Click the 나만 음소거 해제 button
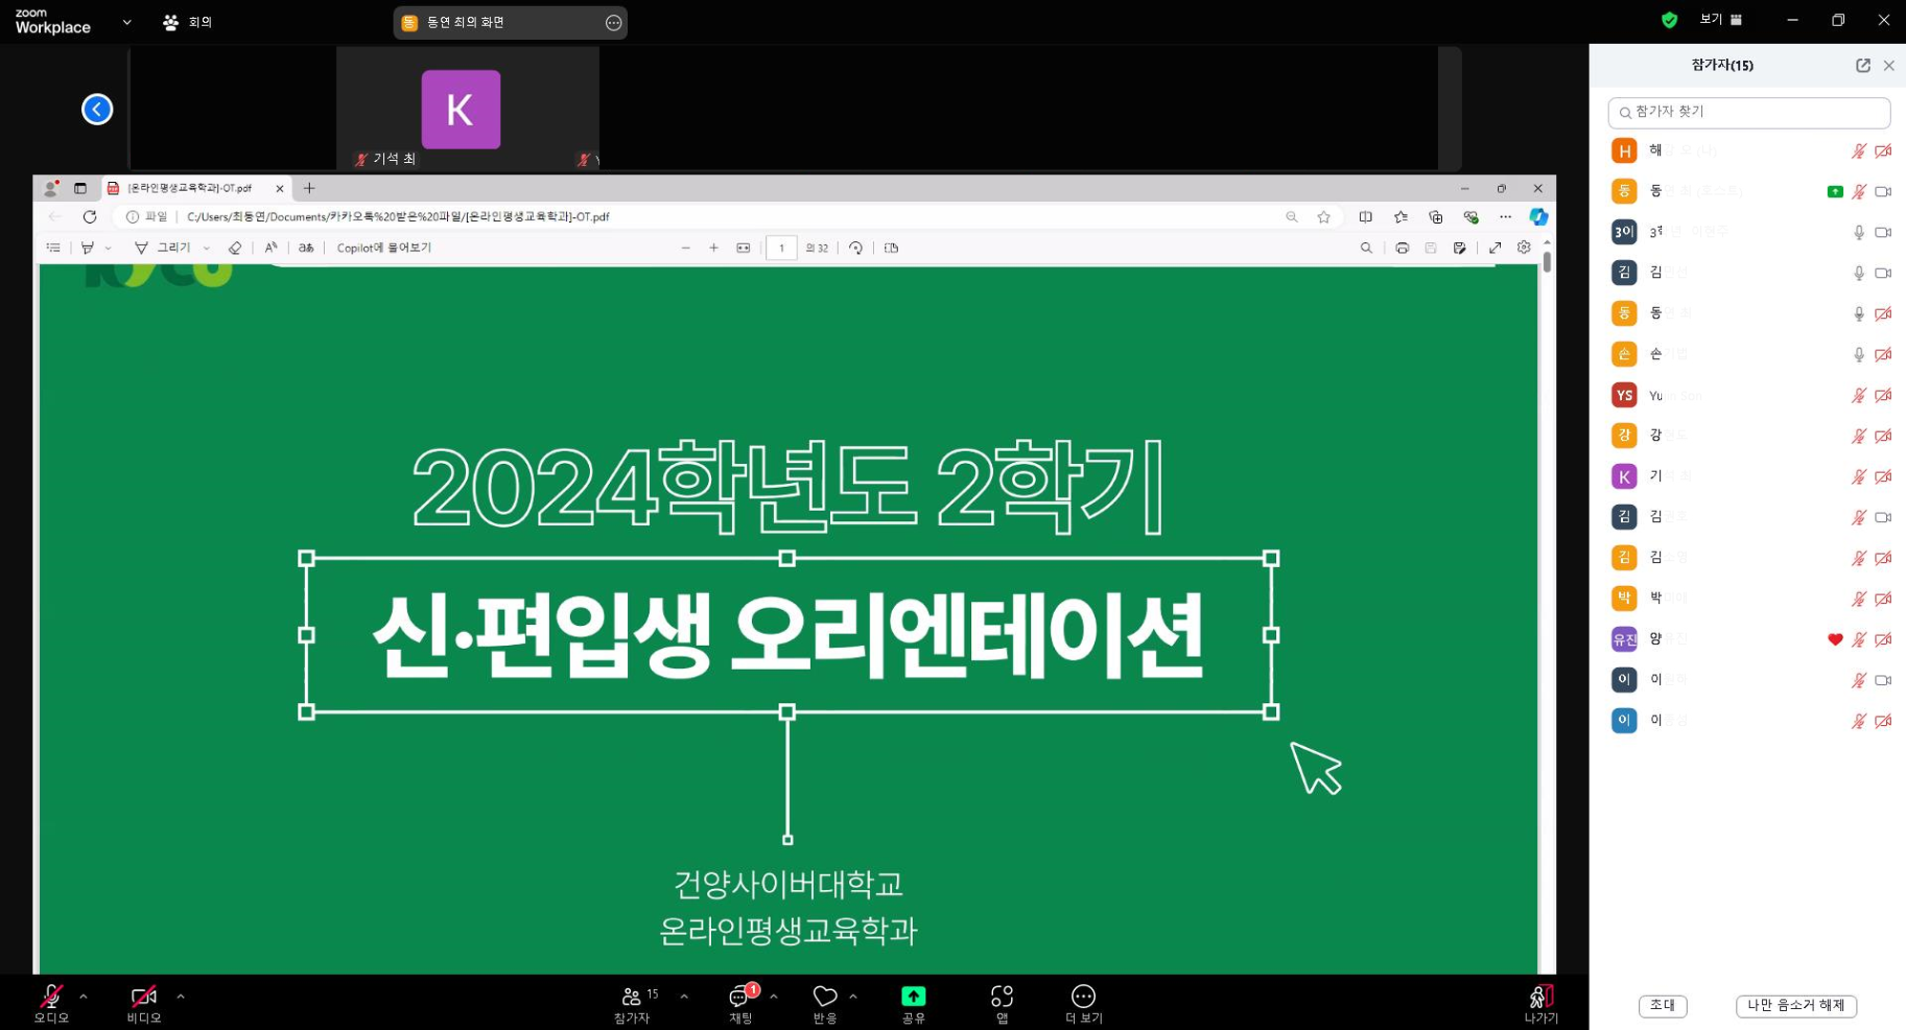Screen dimensions: 1906x1030 (x=1795, y=1005)
